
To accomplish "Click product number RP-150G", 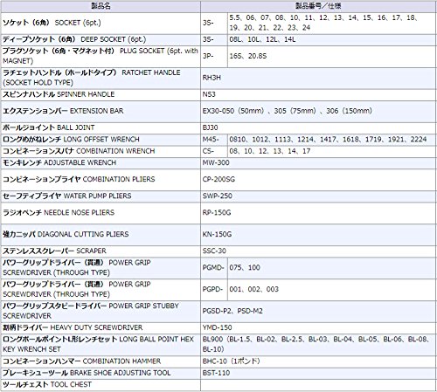I will click(x=318, y=213).
